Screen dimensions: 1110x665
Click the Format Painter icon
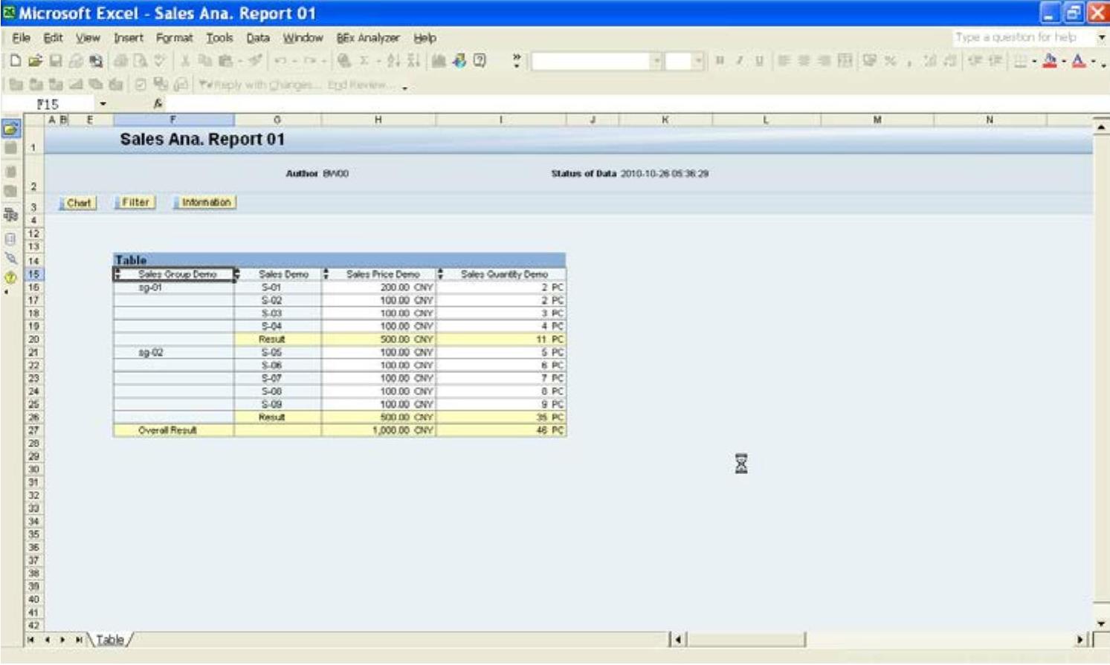click(255, 61)
